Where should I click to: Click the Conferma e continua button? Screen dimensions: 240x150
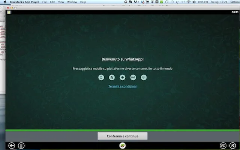pos(123,136)
